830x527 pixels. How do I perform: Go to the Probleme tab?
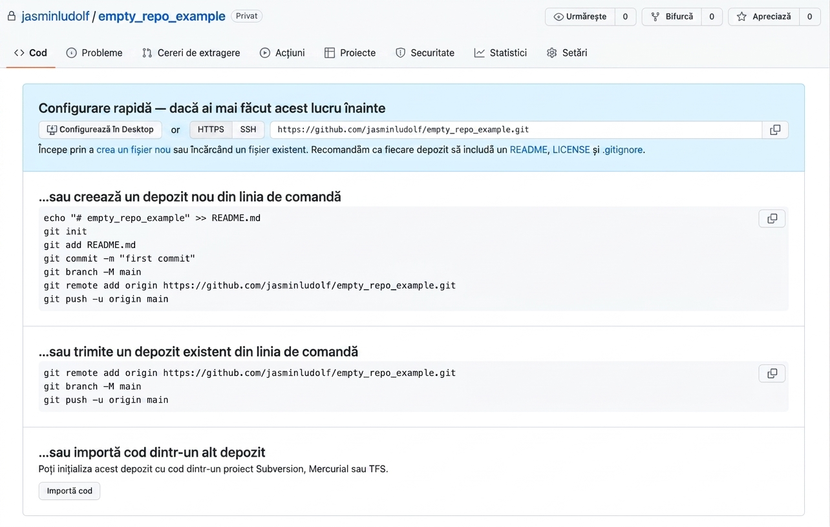(94, 53)
